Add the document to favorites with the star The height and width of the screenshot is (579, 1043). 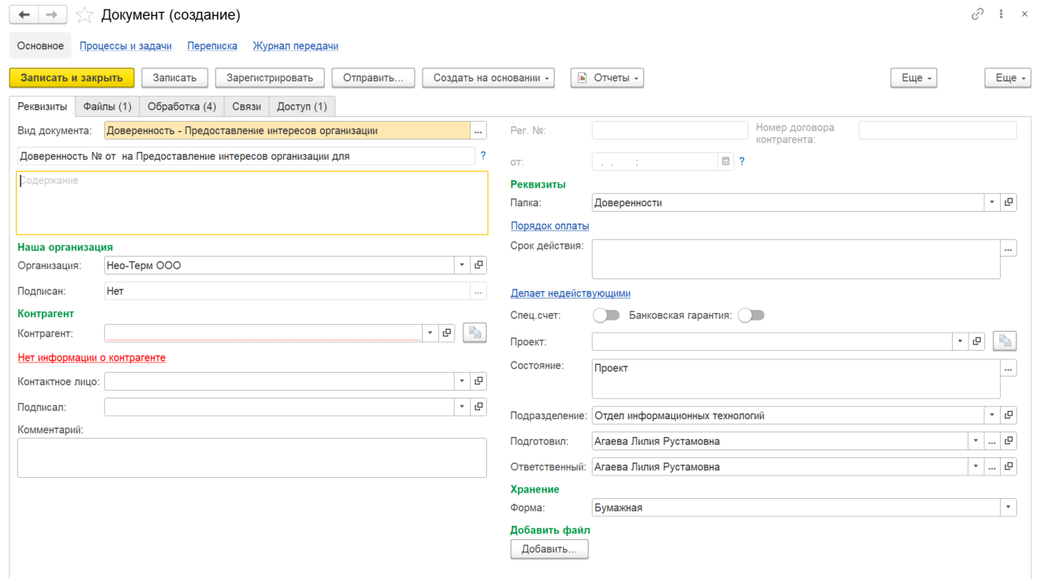click(x=85, y=15)
